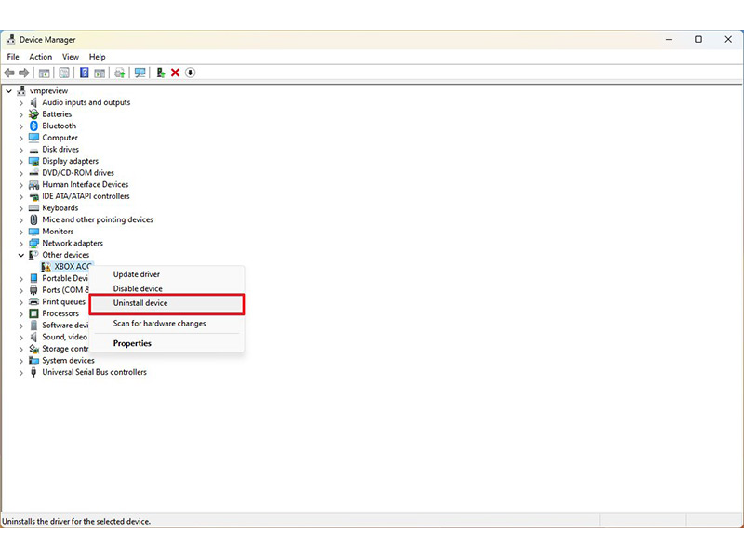Click the Back arrow toolbar icon
This screenshot has height=558, width=744.
tap(9, 73)
